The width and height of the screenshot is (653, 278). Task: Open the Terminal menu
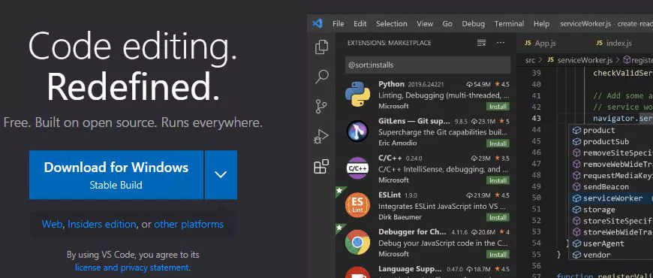point(509,24)
